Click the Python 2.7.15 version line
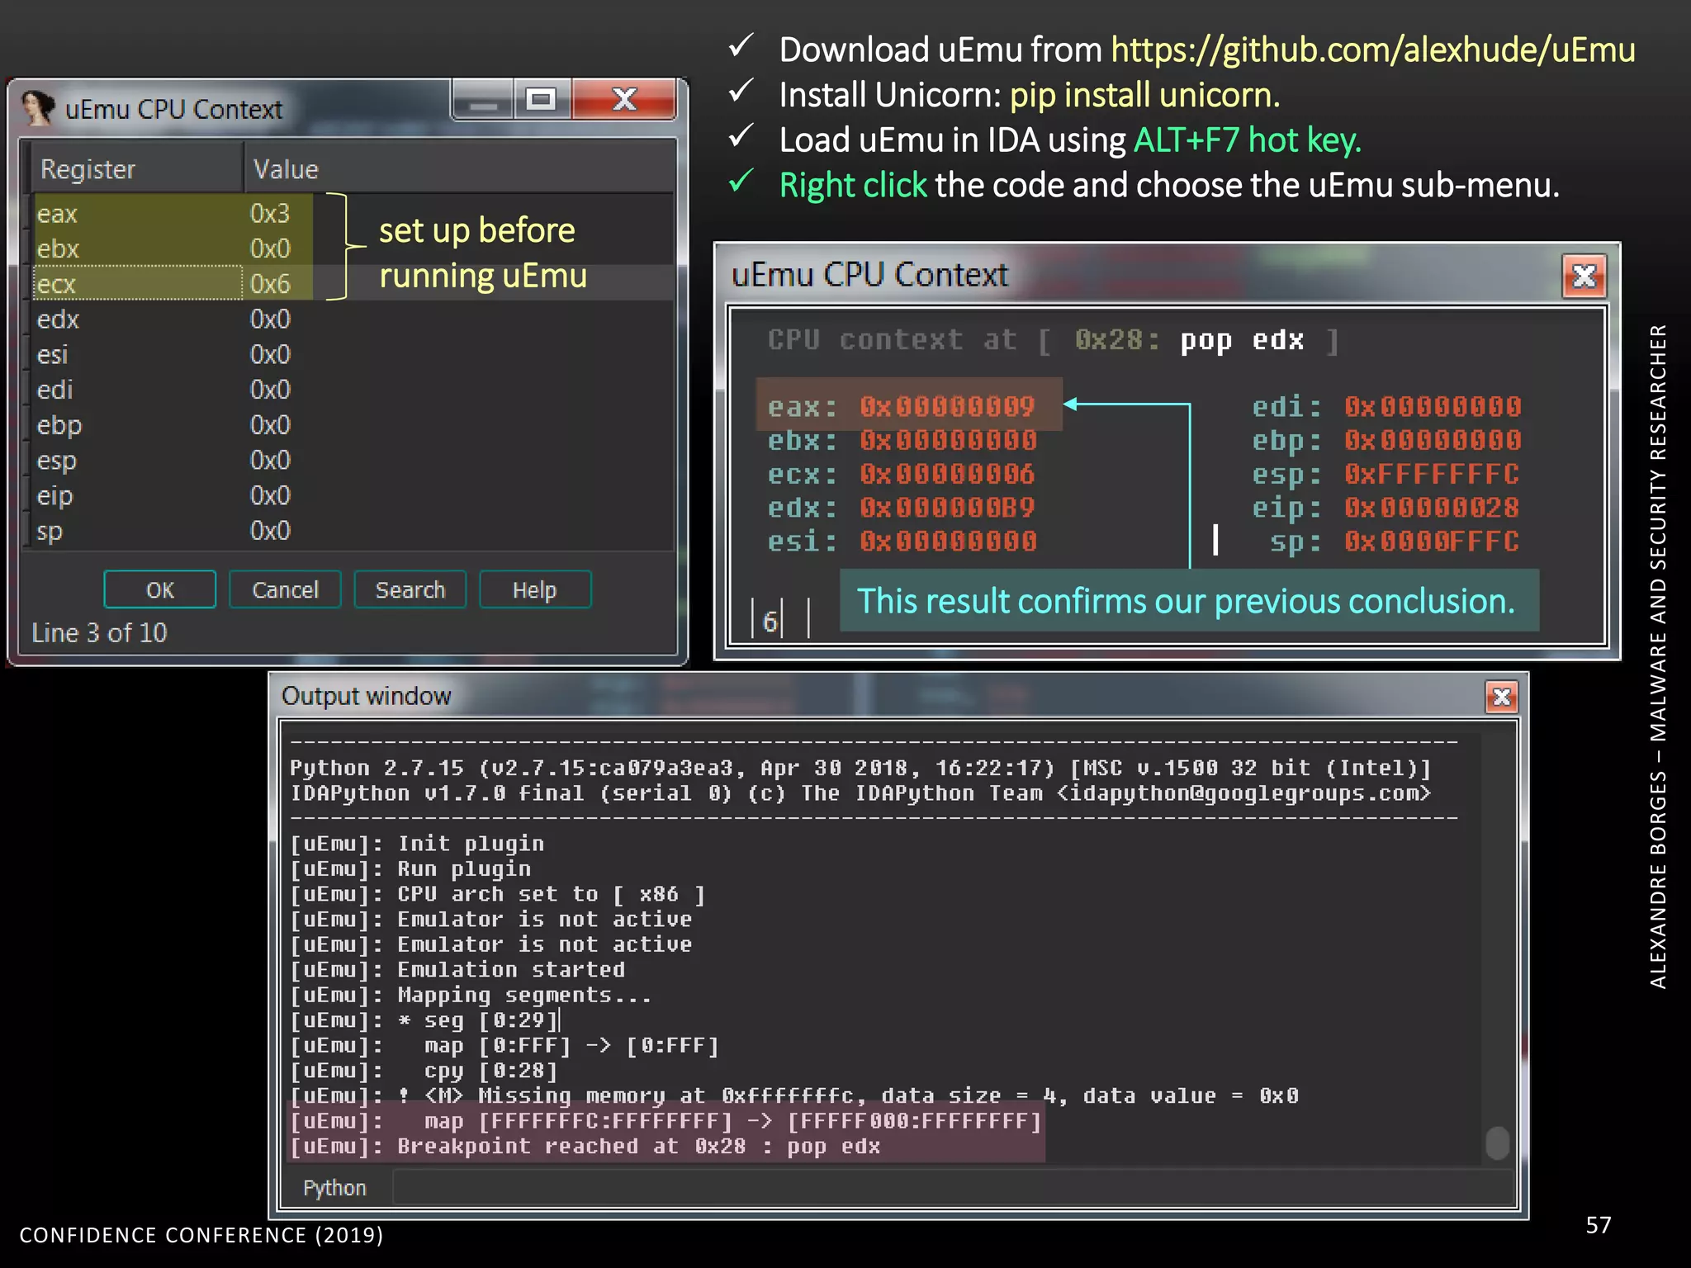 click(860, 768)
